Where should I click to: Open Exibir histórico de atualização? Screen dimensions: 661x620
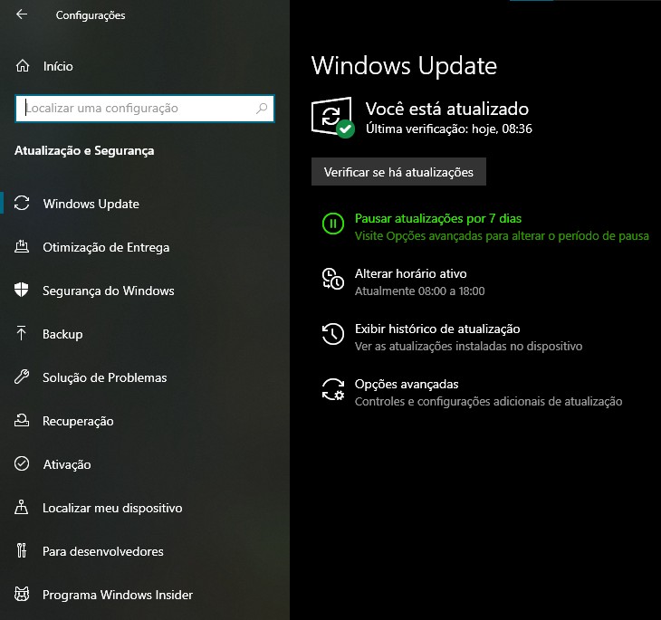[437, 329]
